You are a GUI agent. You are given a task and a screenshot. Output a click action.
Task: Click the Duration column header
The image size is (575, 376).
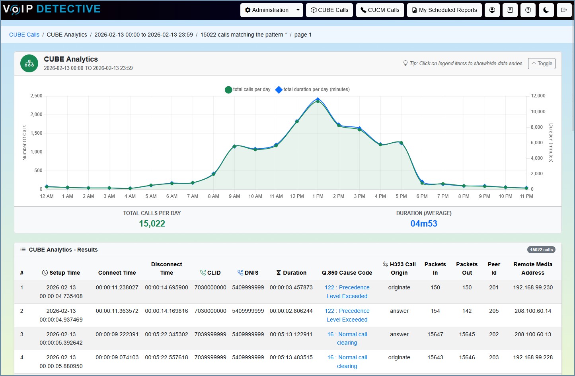coord(291,273)
